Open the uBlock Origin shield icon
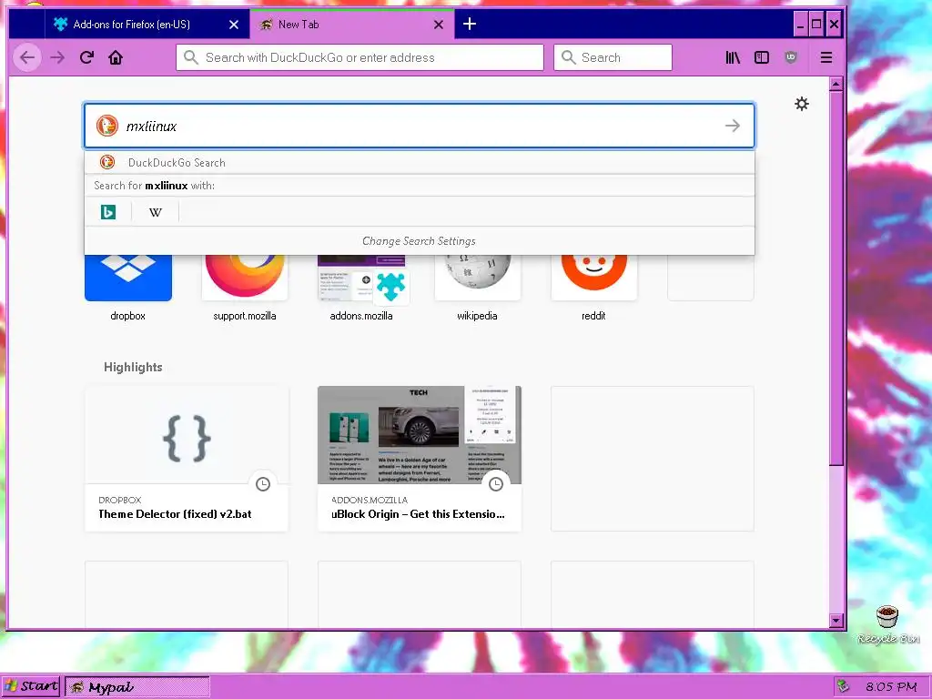 (x=791, y=57)
